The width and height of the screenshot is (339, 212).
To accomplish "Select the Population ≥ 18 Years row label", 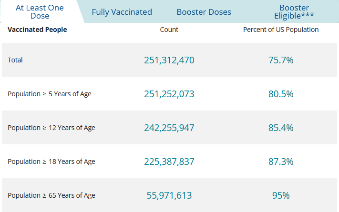I will coord(51,162).
